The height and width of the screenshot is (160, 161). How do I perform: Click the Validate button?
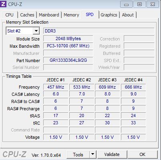coord(112,155)
